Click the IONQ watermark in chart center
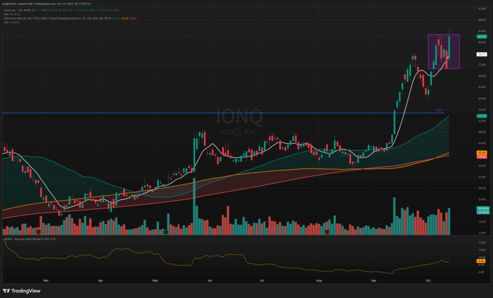Image resolution: width=493 pixels, height=298 pixels. point(239,117)
